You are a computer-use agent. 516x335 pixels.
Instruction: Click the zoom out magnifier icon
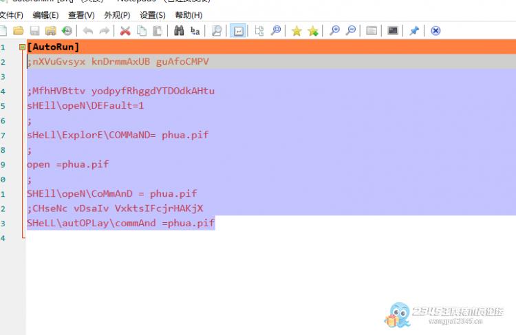[x=351, y=31]
